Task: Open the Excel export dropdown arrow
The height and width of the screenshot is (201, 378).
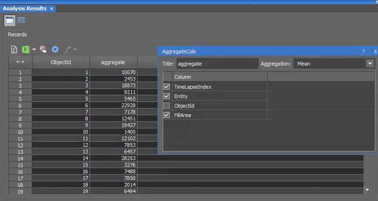Action: pyautogui.click(x=34, y=50)
